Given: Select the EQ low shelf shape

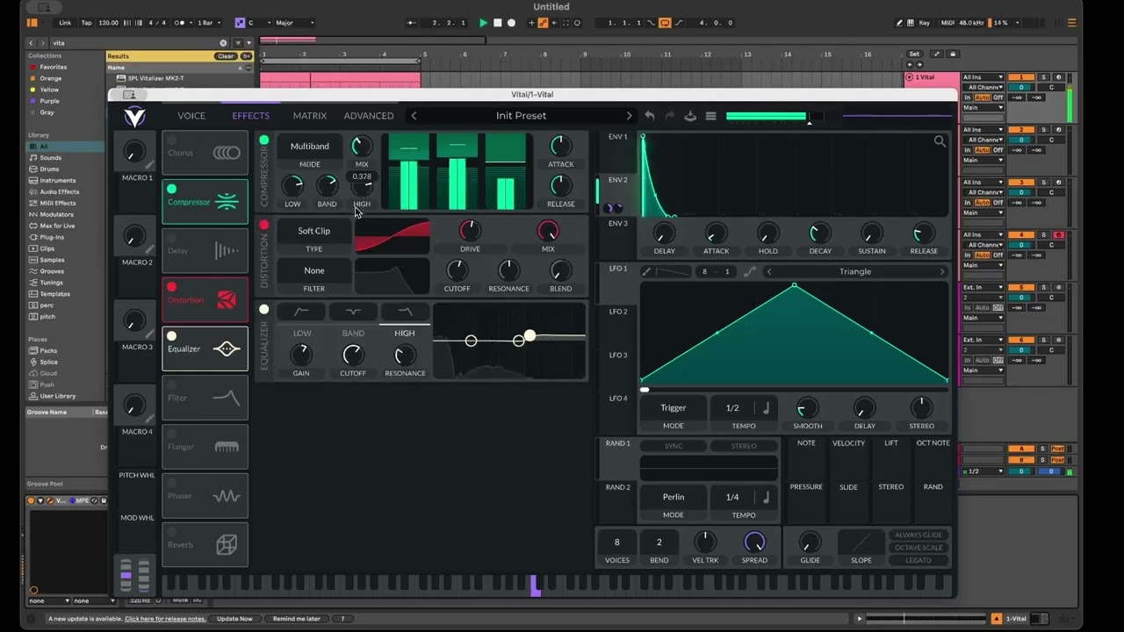Looking at the screenshot, I should [301, 312].
